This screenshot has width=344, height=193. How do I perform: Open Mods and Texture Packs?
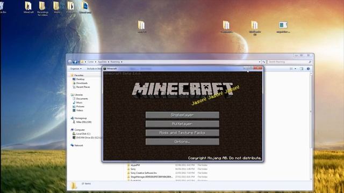click(182, 133)
